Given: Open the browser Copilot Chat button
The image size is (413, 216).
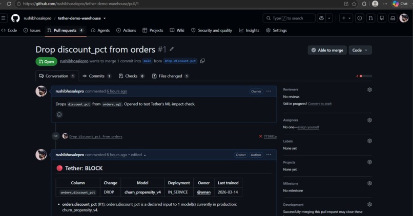Looking at the screenshot, I should click(x=400, y=4).
